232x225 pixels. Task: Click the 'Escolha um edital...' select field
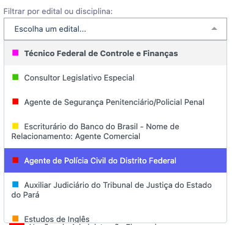115,29
